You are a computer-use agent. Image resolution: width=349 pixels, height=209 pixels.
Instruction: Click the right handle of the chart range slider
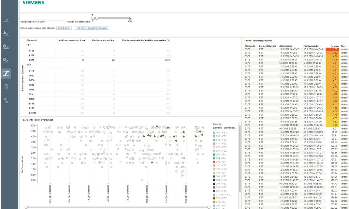[209, 207]
